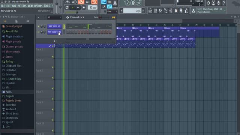Click the 95.000 tempo field

coord(93,7)
